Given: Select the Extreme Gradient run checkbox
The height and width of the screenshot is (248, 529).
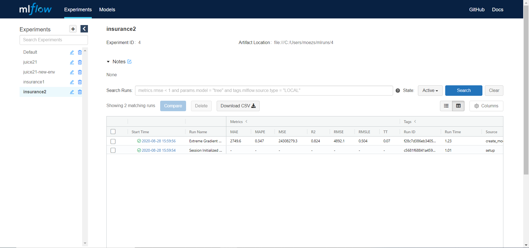Looking at the screenshot, I should tap(113, 141).
